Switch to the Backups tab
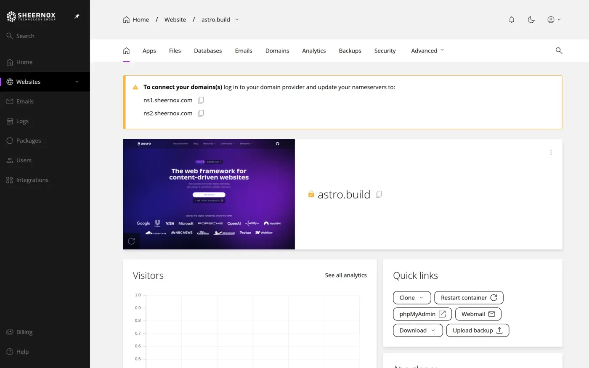Viewport: 589px width, 368px height. pyautogui.click(x=350, y=51)
